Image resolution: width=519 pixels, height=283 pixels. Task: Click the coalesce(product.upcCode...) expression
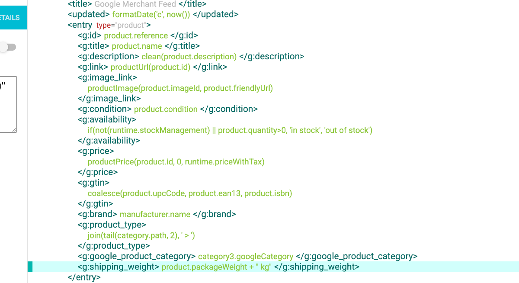pos(190,193)
